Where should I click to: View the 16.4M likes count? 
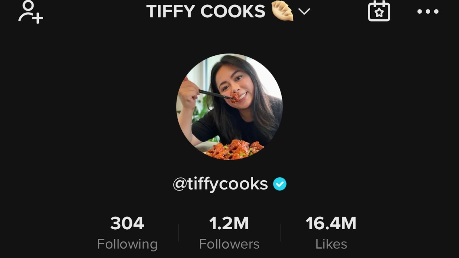click(331, 223)
